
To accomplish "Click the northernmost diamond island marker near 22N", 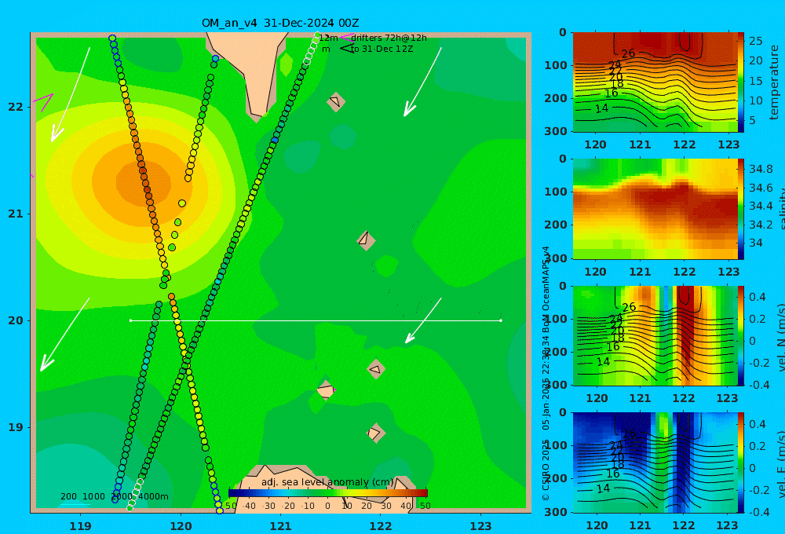I will [x=336, y=101].
